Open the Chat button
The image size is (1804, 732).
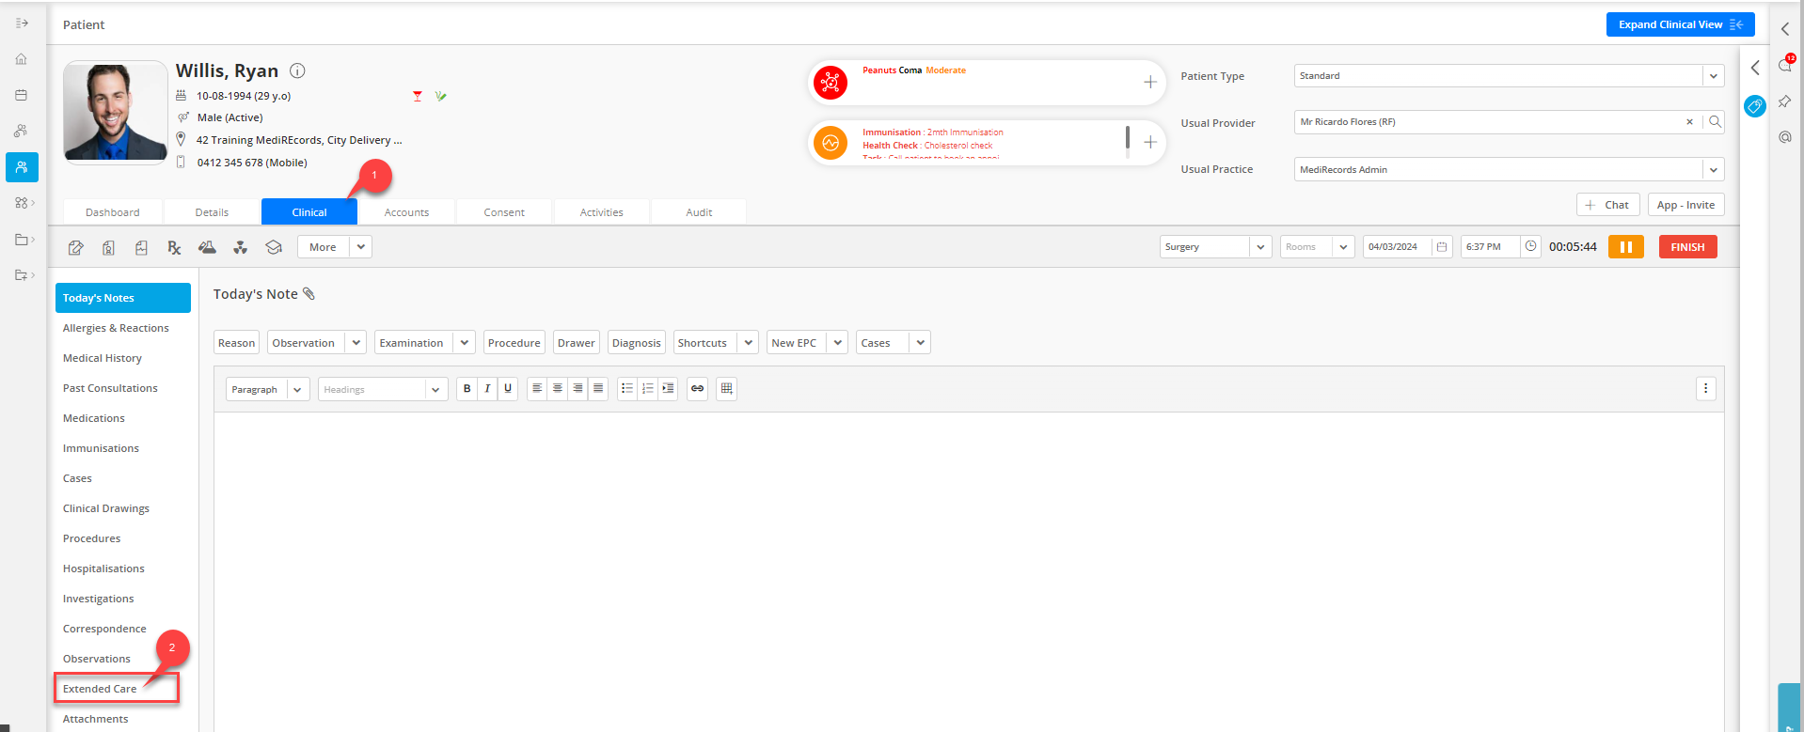(x=1608, y=205)
